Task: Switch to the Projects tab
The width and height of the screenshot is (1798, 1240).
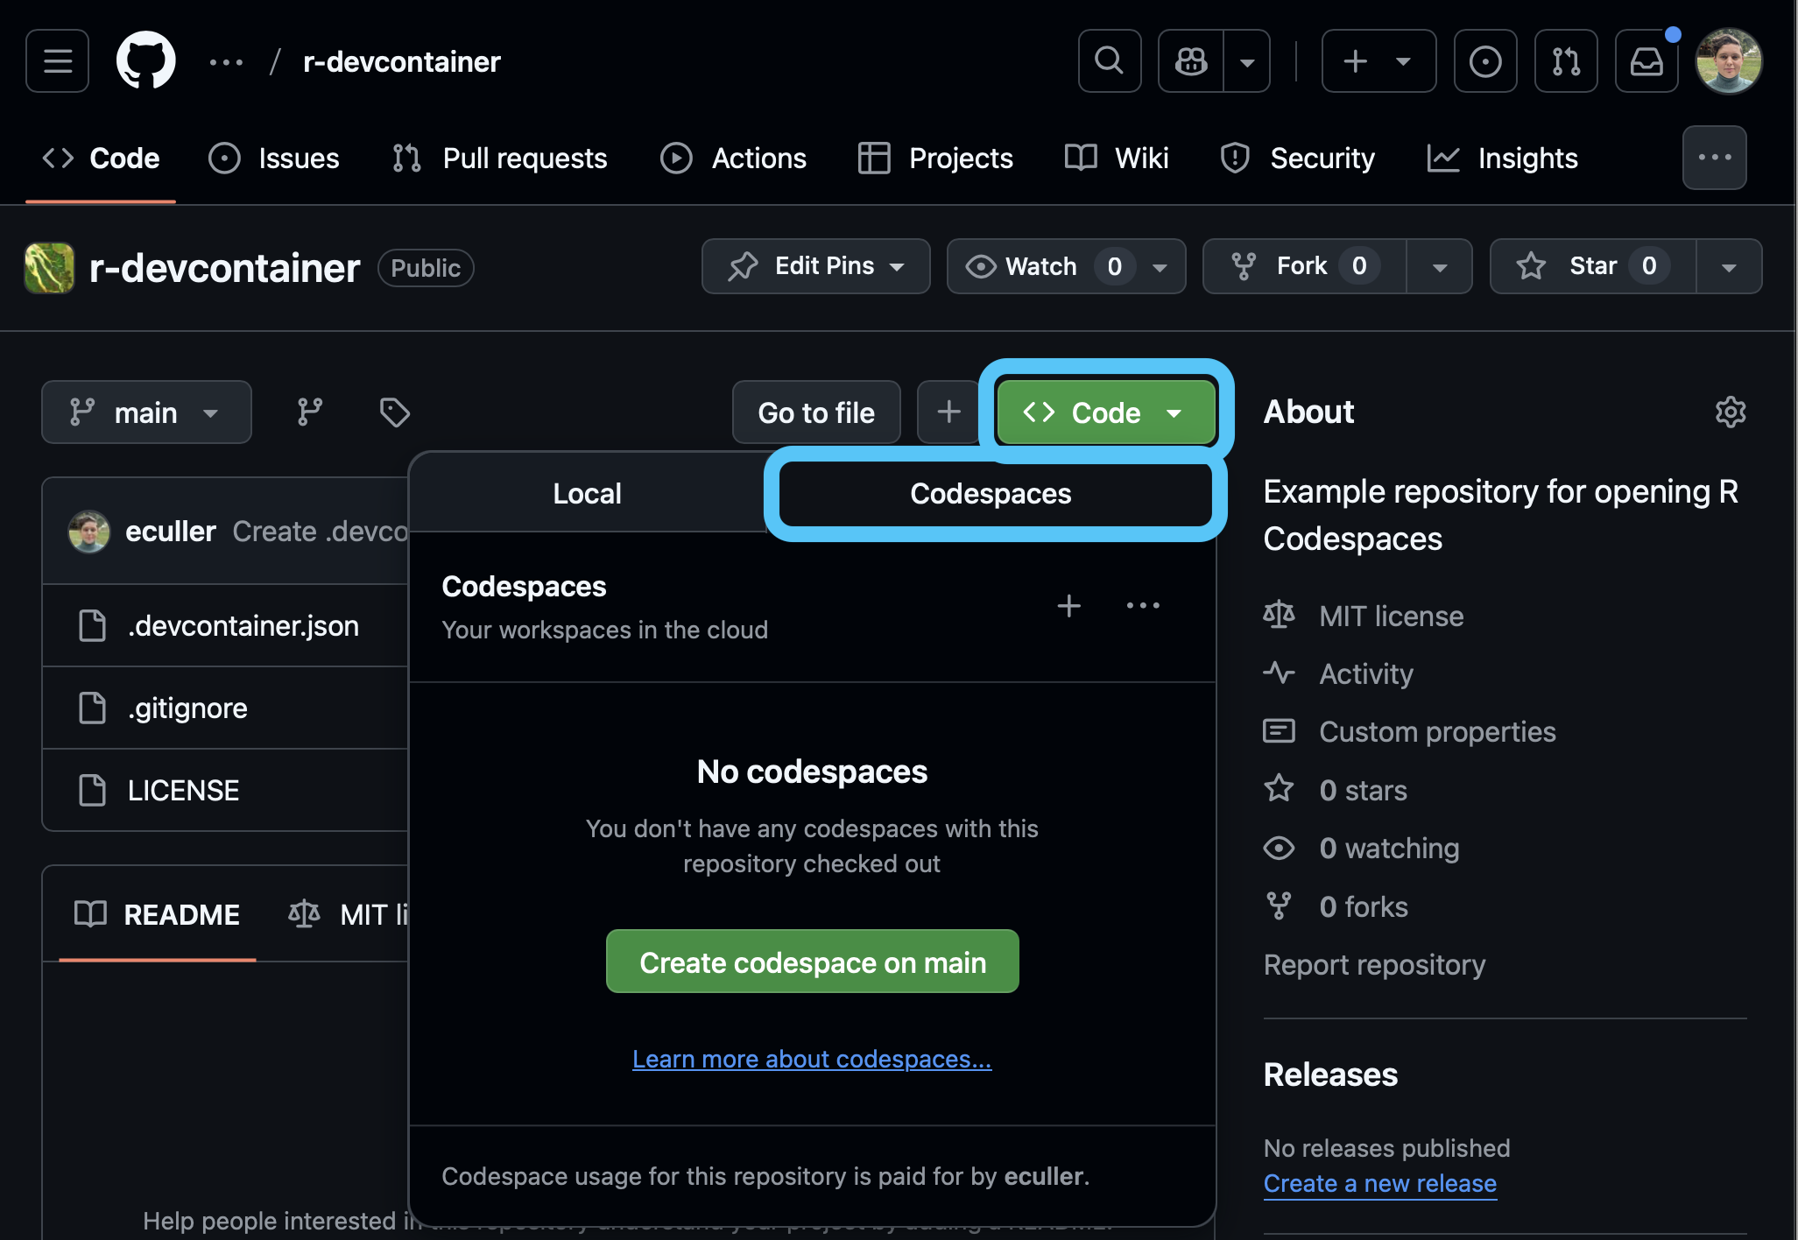Action: 935,159
